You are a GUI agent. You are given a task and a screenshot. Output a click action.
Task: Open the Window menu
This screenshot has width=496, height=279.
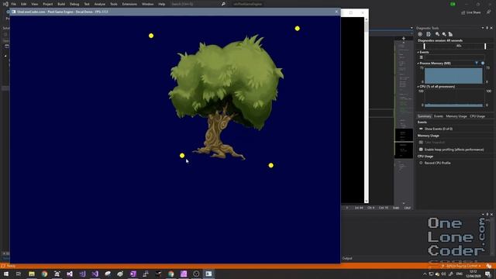(147, 4)
